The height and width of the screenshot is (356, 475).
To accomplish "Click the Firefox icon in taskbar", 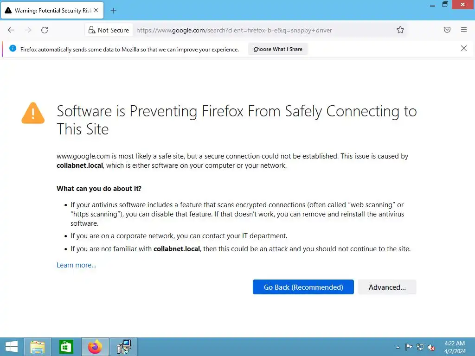I will tap(95, 346).
